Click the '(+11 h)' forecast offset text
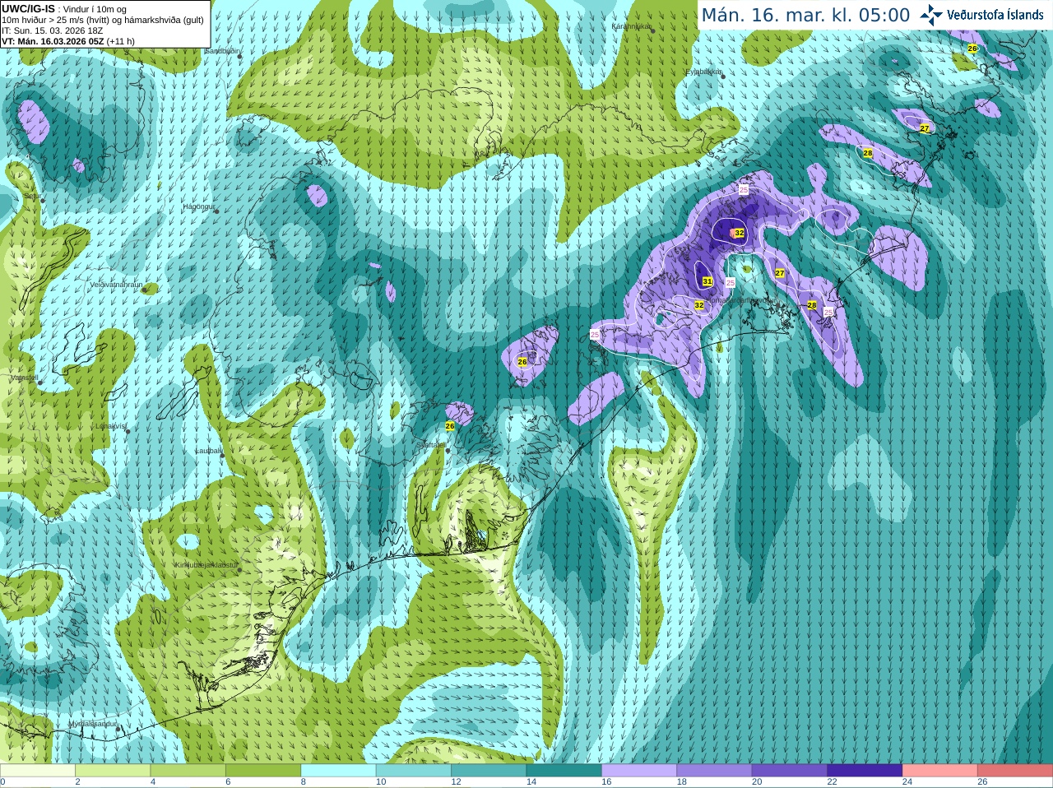 [121, 41]
